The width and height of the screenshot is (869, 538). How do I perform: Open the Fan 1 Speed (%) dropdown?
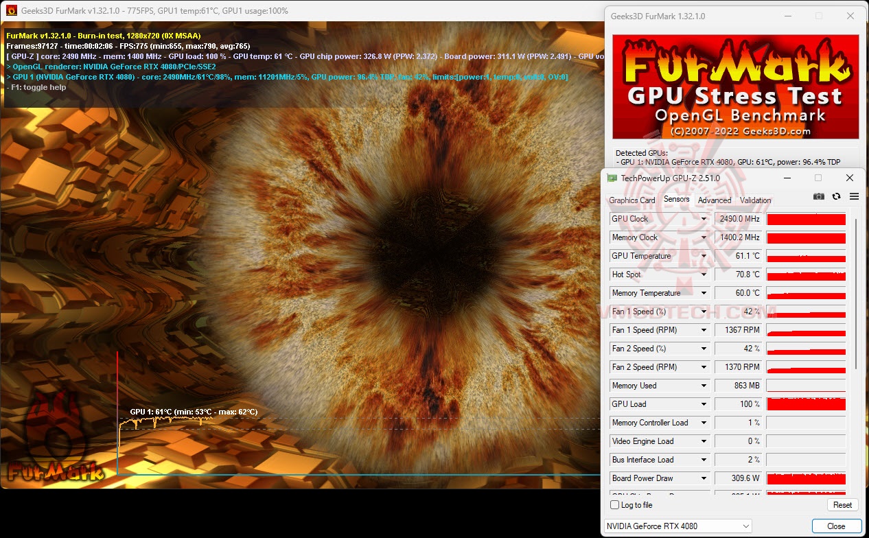tap(704, 312)
